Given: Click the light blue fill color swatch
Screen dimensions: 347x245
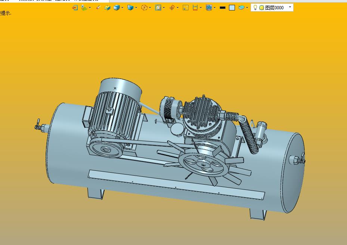Looking at the screenshot, I should pos(232,7).
